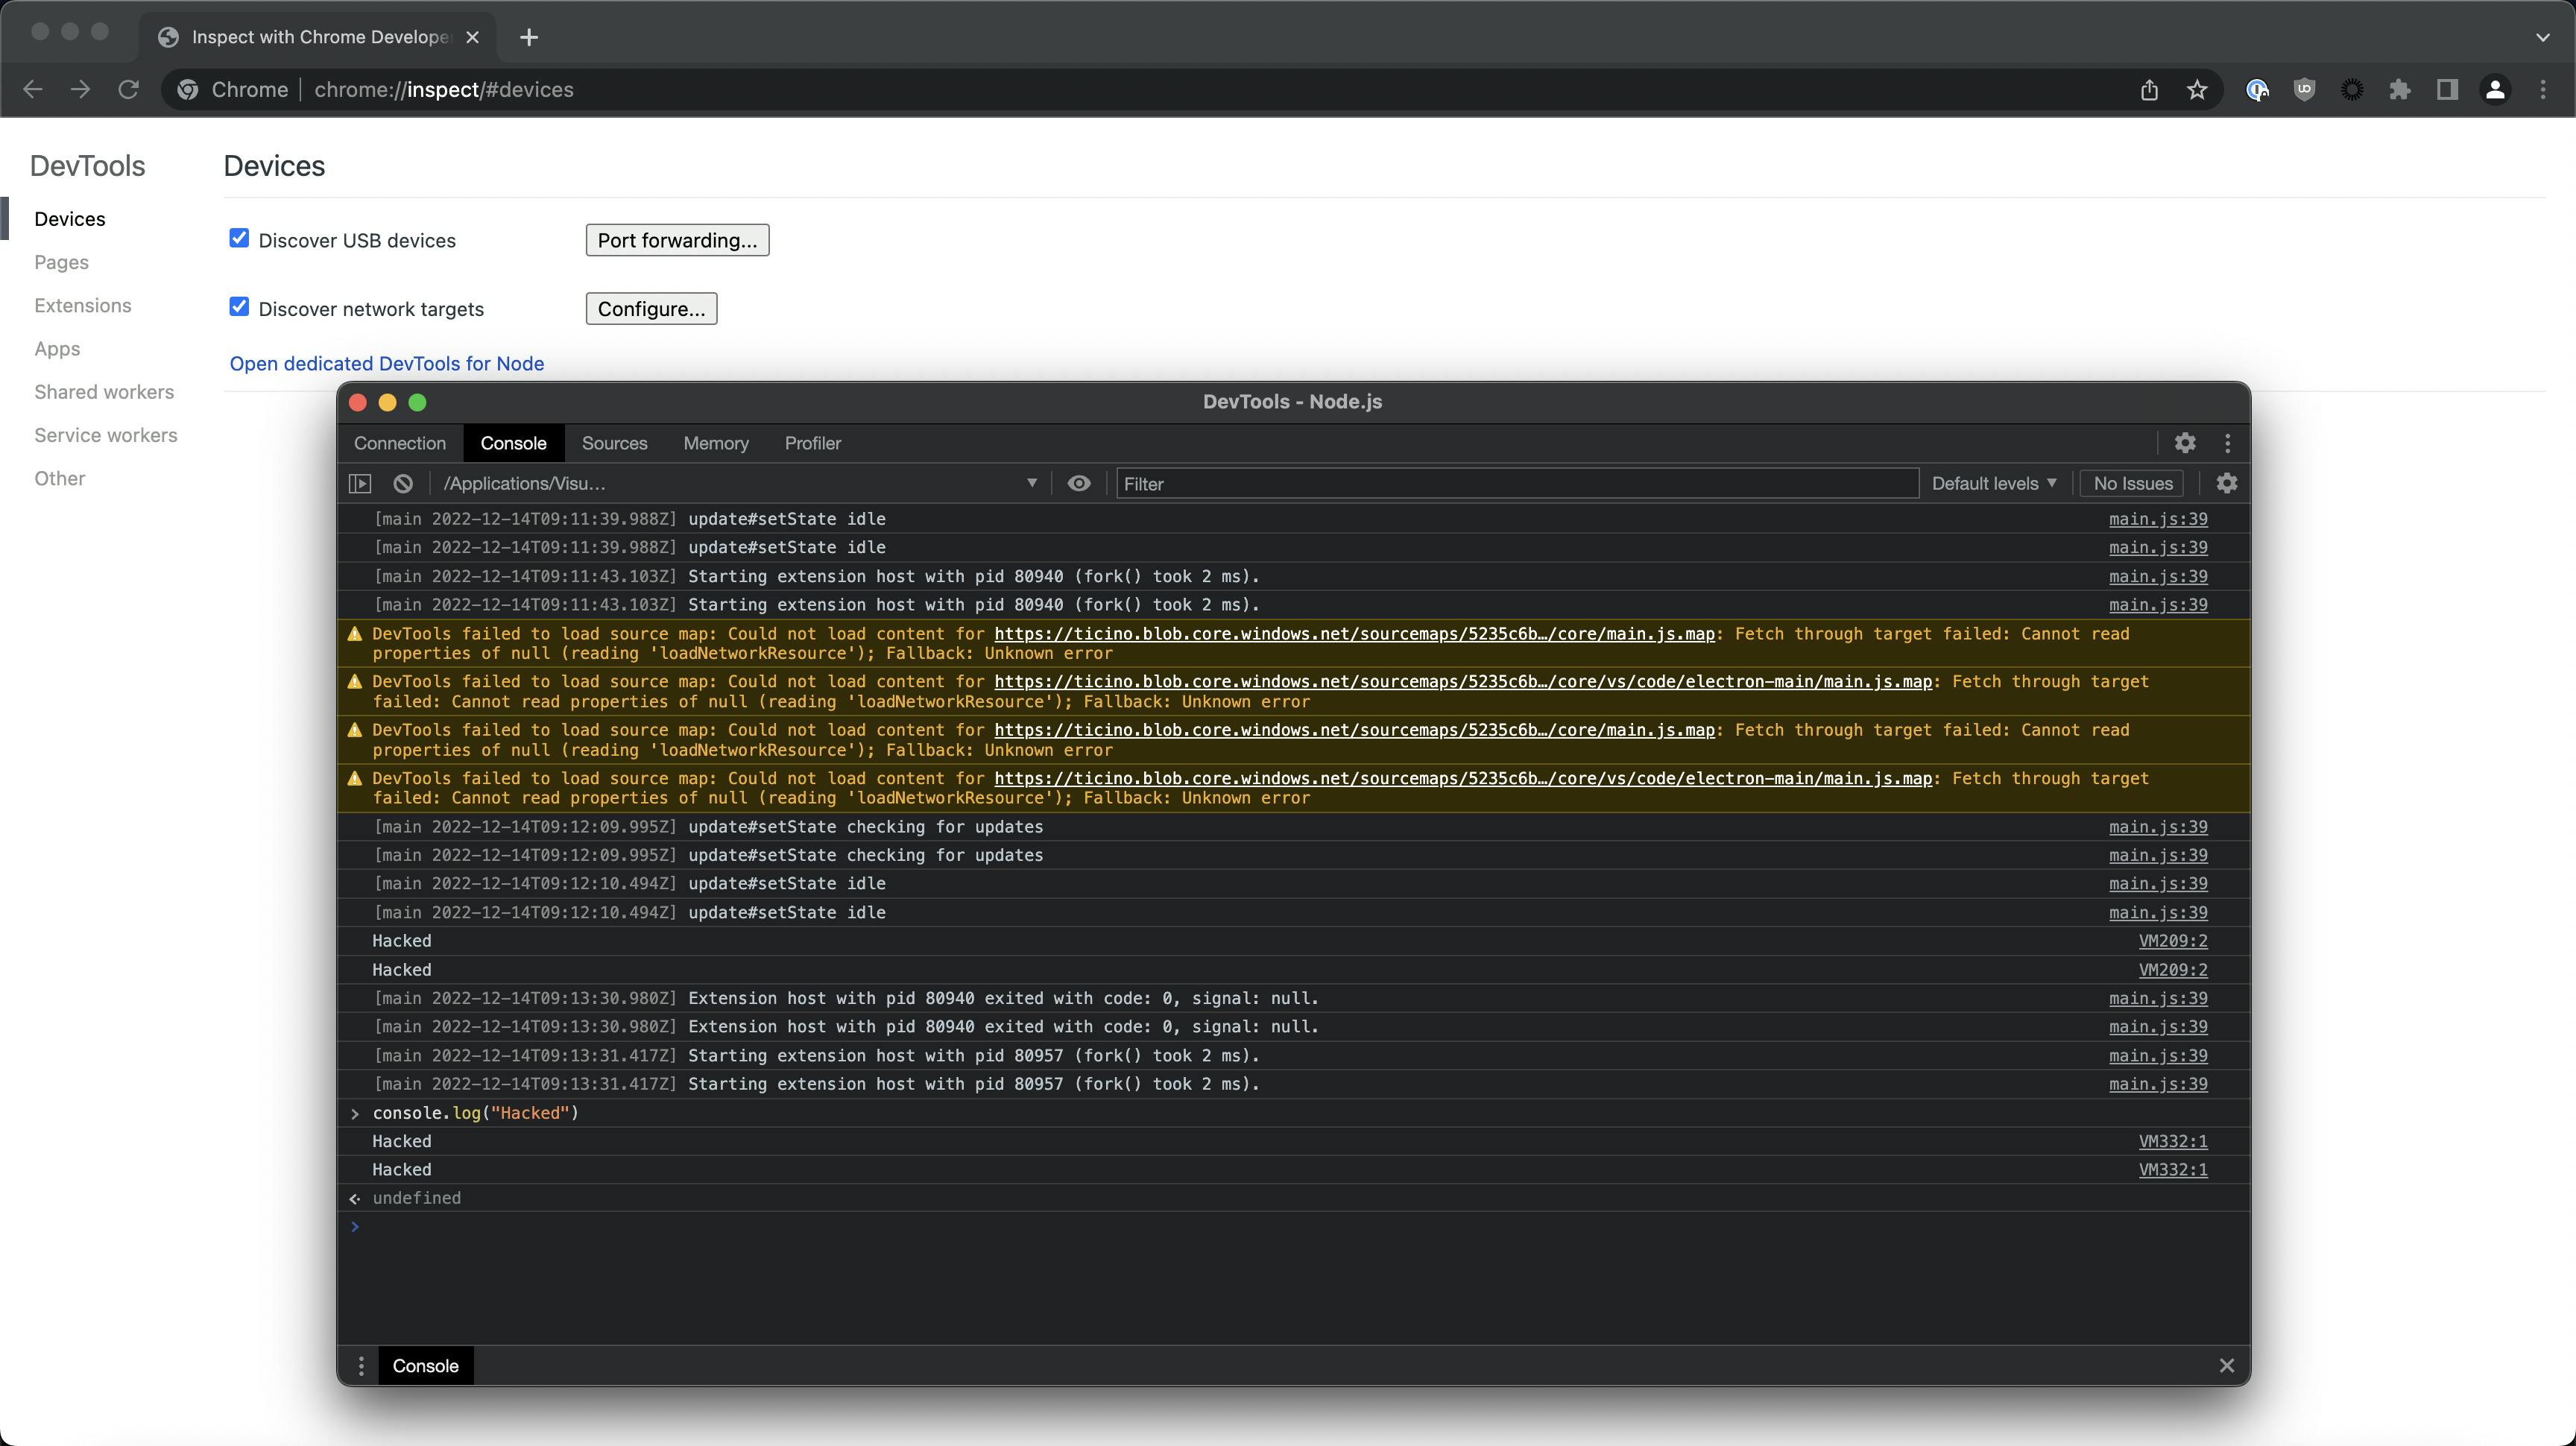This screenshot has height=1446, width=2576.
Task: Toggle Chrome side panel icon
Action: [2447, 90]
